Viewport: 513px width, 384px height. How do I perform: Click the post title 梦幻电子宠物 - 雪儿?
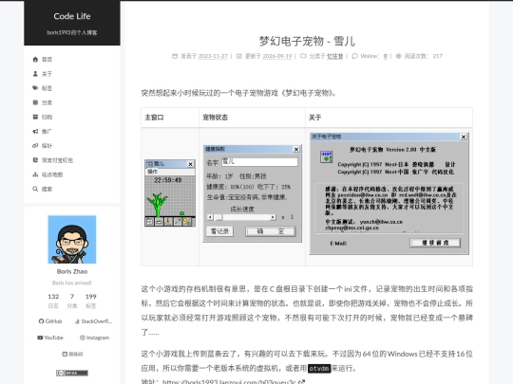pyautogui.click(x=307, y=41)
